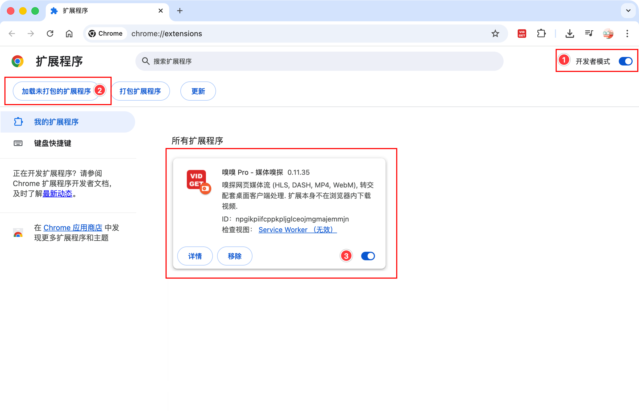Click the 嗅嗅 Pro - 媒体嗅探 title

point(252,172)
